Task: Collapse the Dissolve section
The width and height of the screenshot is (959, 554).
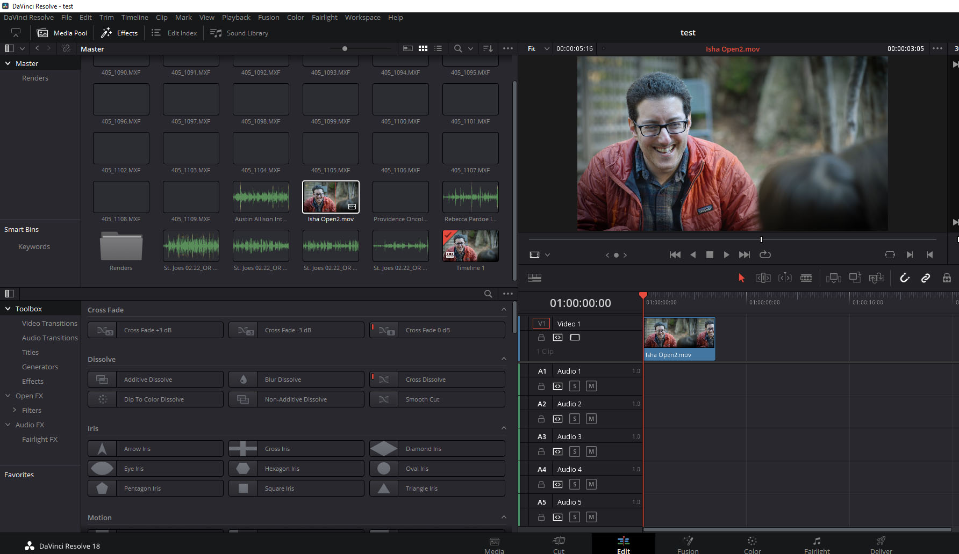Action: point(504,359)
